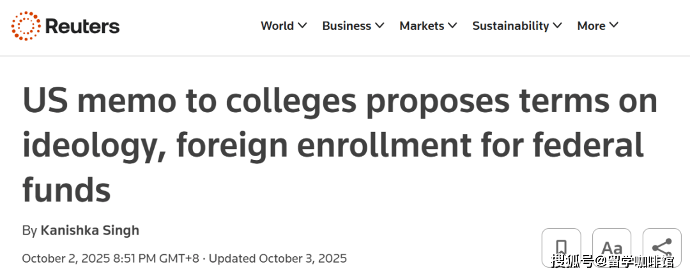The width and height of the screenshot is (690, 276).
Task: Expand the chevron next to More
Action: pyautogui.click(x=614, y=25)
